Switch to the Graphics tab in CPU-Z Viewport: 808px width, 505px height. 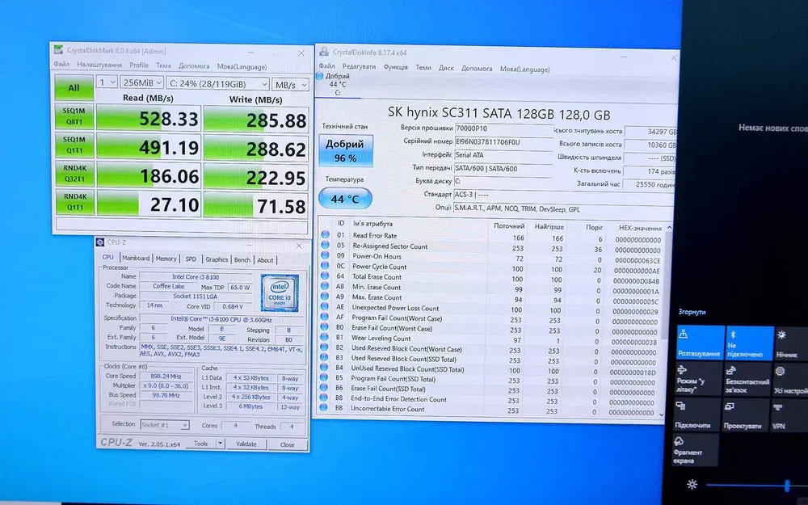click(x=217, y=259)
